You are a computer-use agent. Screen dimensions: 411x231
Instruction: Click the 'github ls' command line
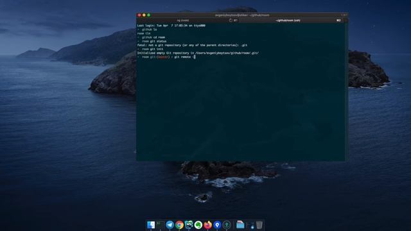click(147, 30)
